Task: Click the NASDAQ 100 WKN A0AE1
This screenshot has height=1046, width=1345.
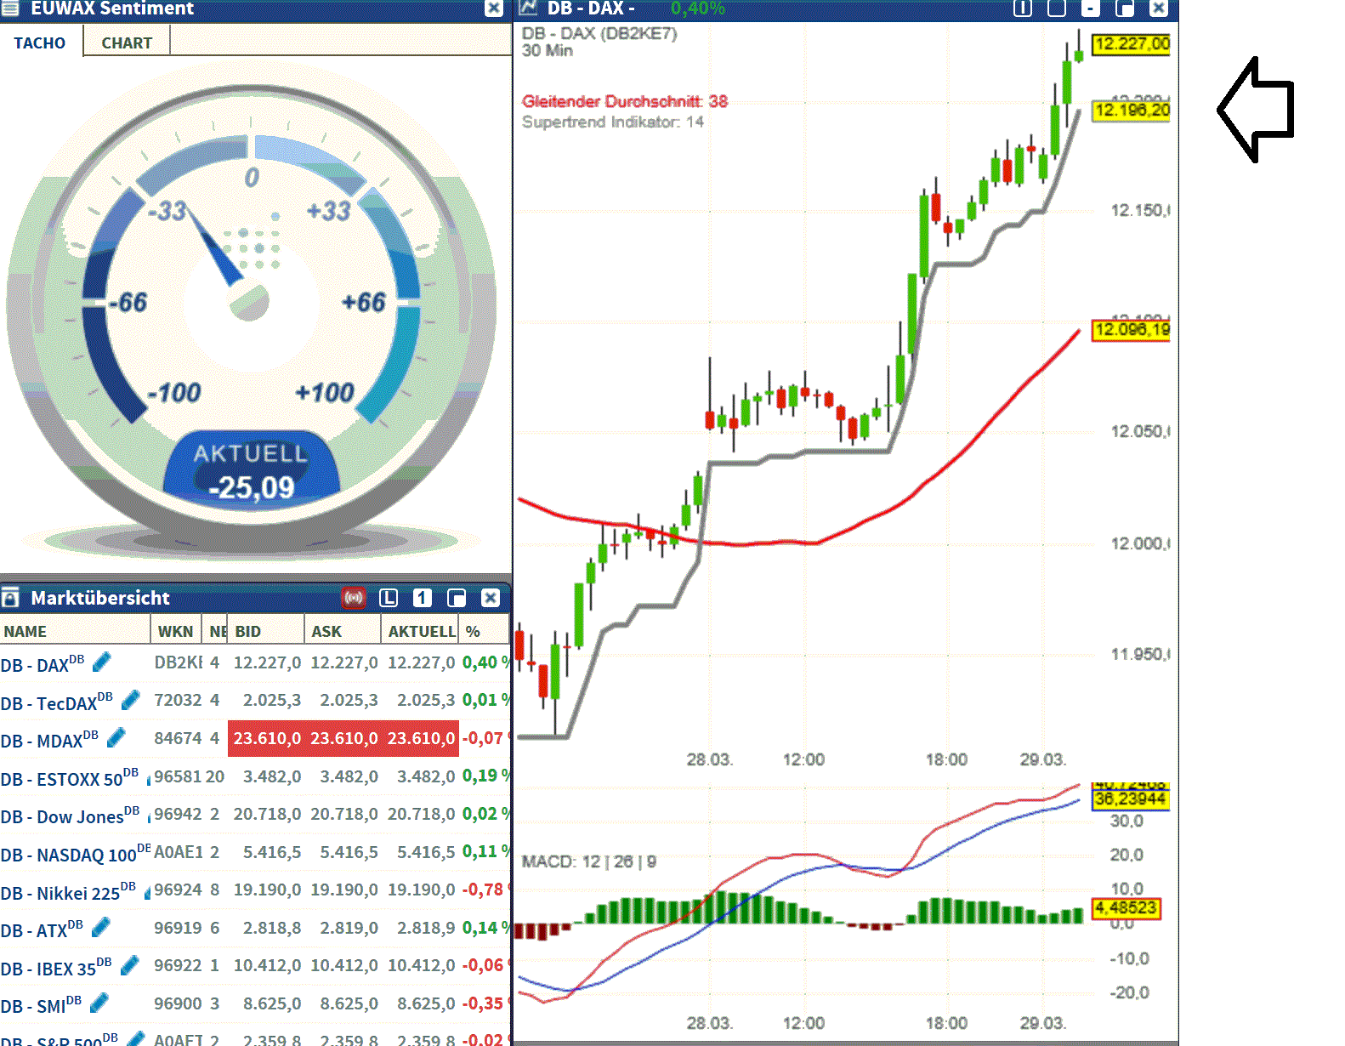Action: (179, 852)
